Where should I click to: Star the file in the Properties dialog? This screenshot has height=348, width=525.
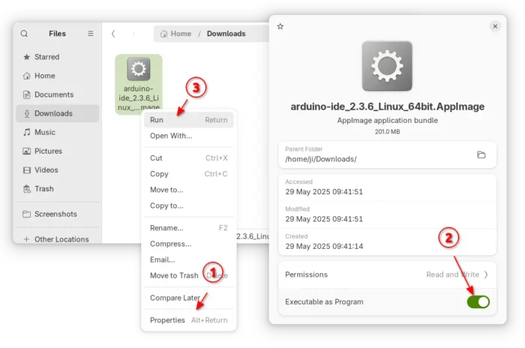tap(280, 26)
